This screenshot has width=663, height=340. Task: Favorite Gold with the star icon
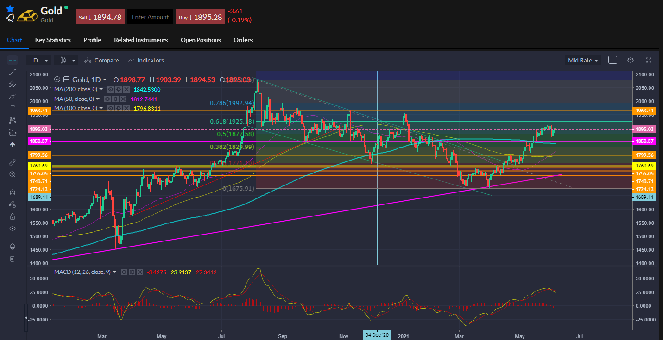(x=10, y=8)
